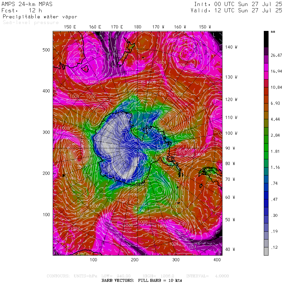Click the '6.93' color bar value
This screenshot has width=284, height=284.
275,103
